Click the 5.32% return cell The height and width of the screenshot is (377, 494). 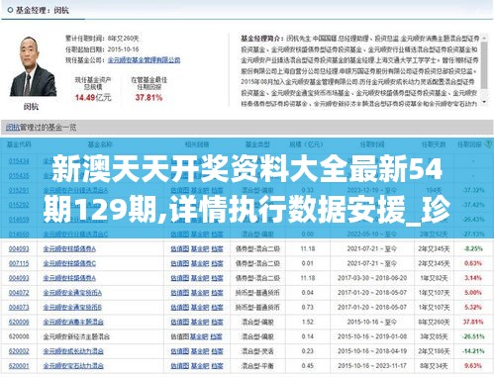(x=473, y=308)
